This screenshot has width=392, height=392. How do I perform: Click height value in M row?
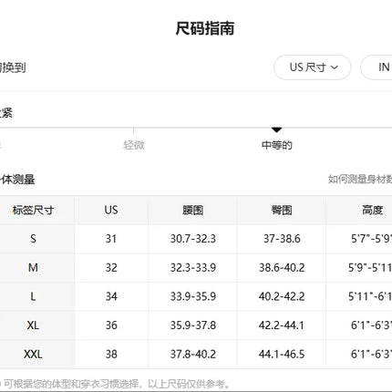click(x=370, y=267)
